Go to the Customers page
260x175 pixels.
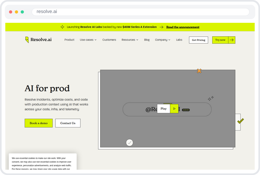click(x=109, y=40)
